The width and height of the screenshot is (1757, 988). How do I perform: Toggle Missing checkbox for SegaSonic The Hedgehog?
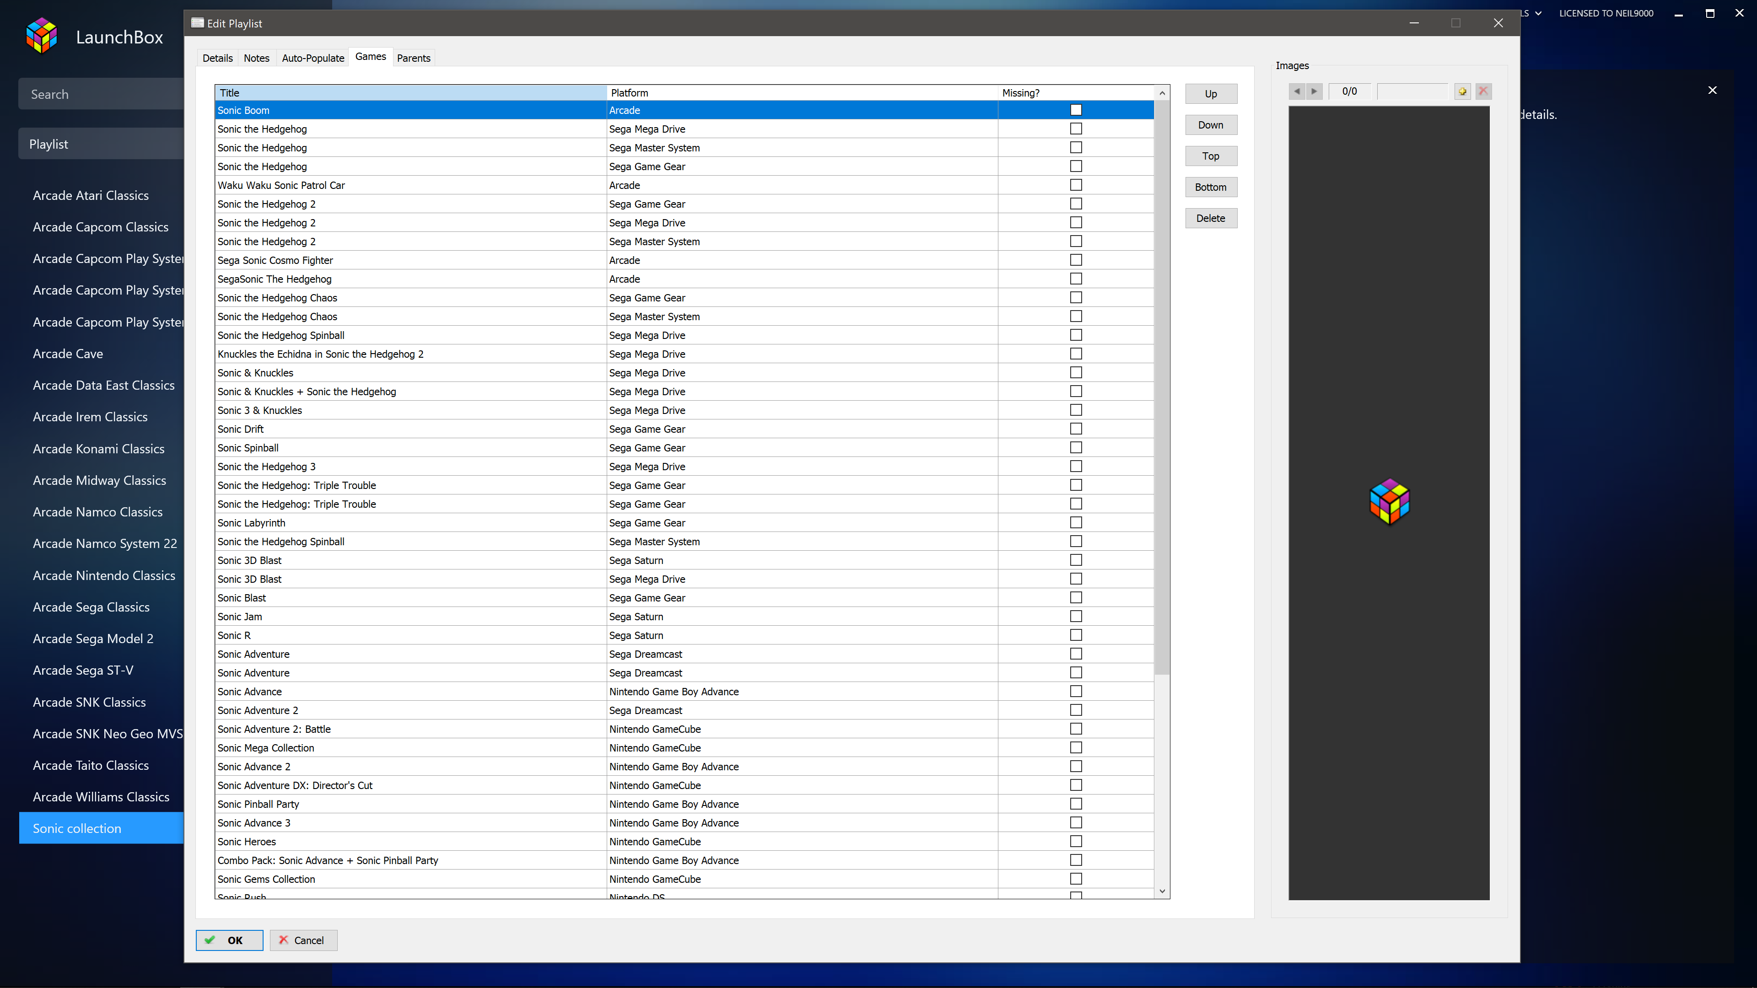pos(1076,279)
